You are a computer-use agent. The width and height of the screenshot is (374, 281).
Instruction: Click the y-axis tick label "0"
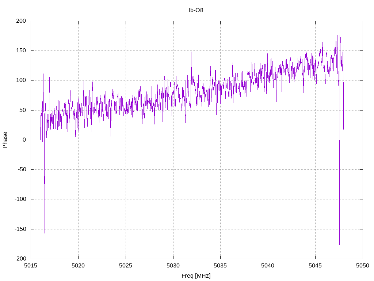click(x=24, y=140)
